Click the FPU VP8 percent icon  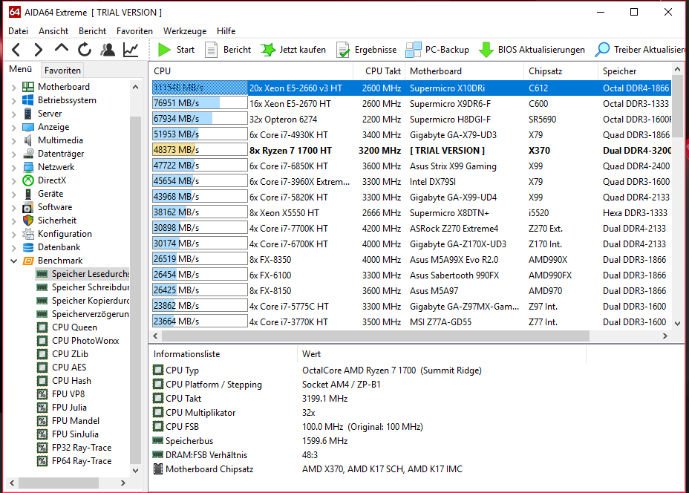tap(42, 394)
